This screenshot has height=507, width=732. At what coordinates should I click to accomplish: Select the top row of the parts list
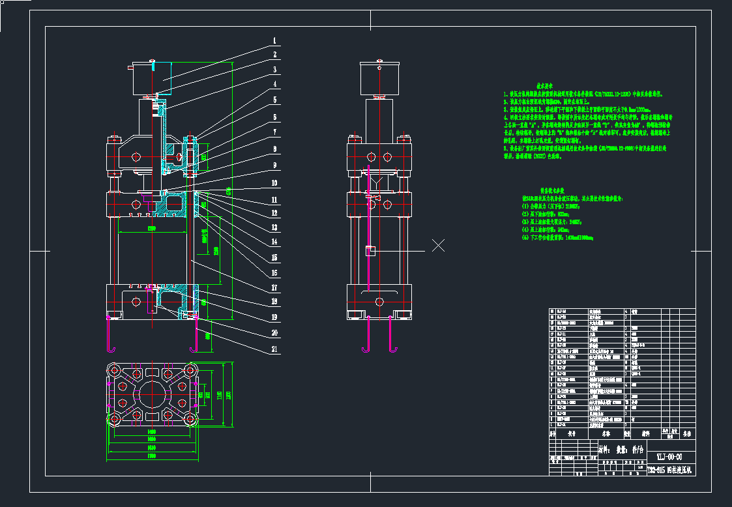[x=614, y=311]
